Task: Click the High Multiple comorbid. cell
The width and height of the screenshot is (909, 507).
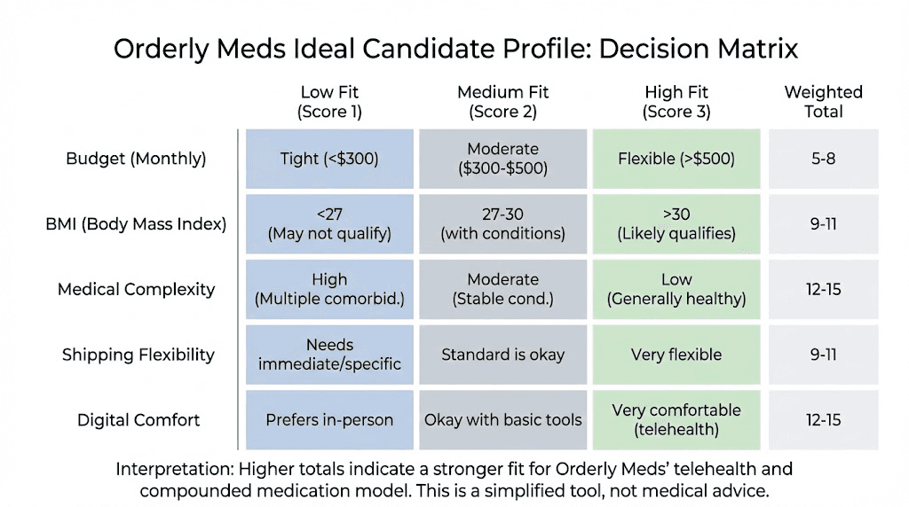Action: [329, 289]
